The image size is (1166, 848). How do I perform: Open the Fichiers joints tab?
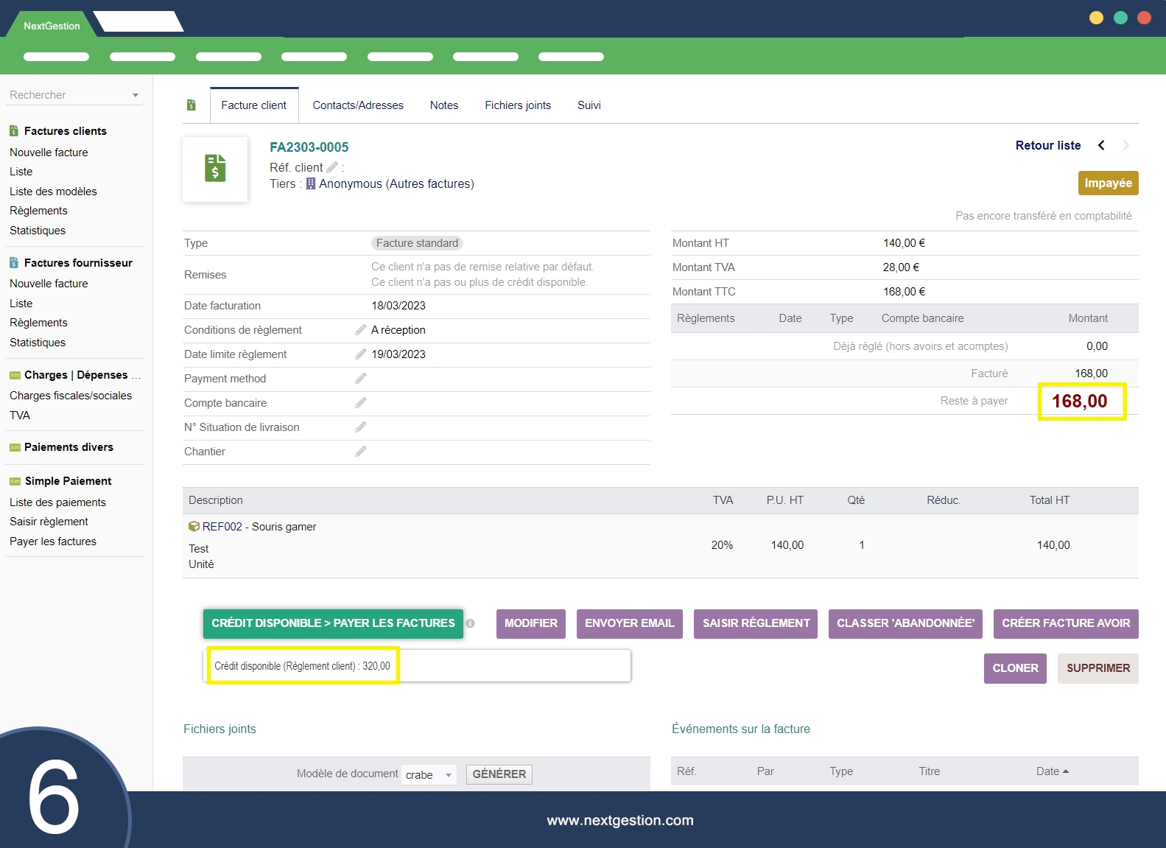click(x=518, y=105)
